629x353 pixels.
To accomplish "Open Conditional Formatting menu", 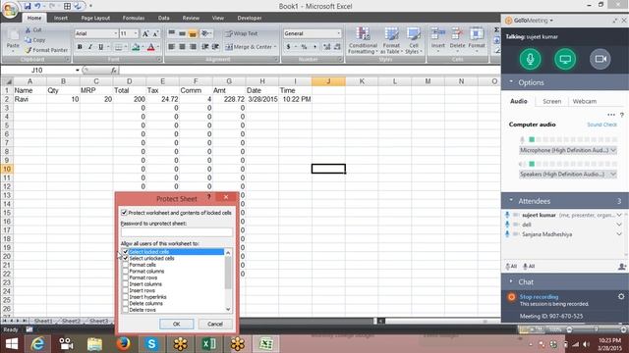I will 363,40.
